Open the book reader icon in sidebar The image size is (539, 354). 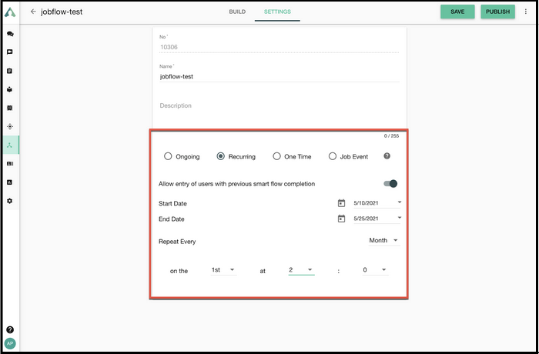point(10,89)
